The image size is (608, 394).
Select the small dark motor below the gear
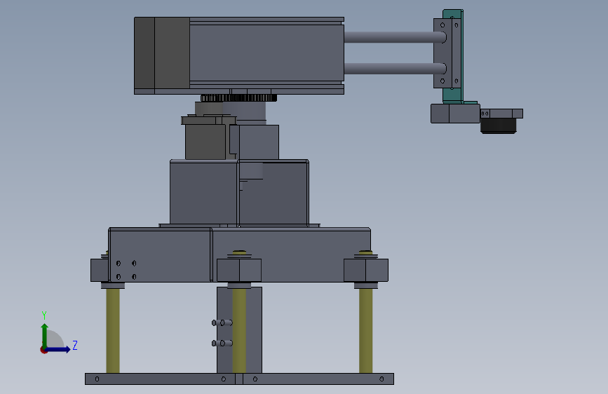205,142
